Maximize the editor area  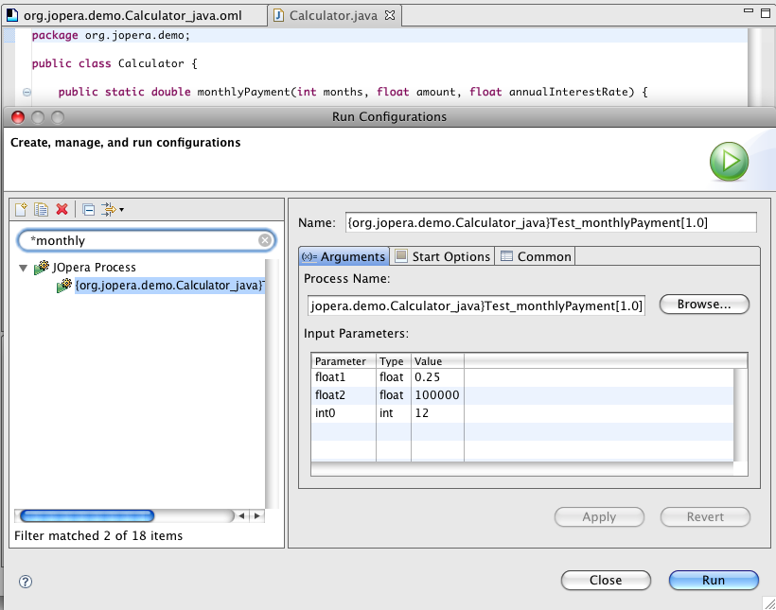tap(765, 12)
